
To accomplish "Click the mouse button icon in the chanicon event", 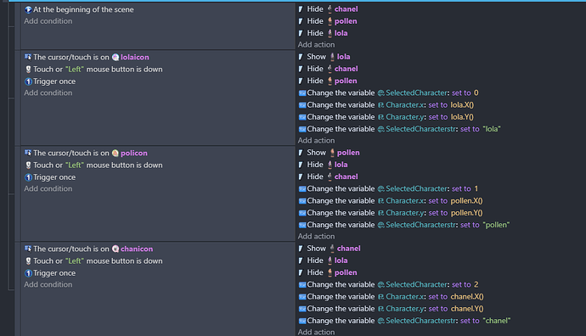I will click(x=28, y=261).
